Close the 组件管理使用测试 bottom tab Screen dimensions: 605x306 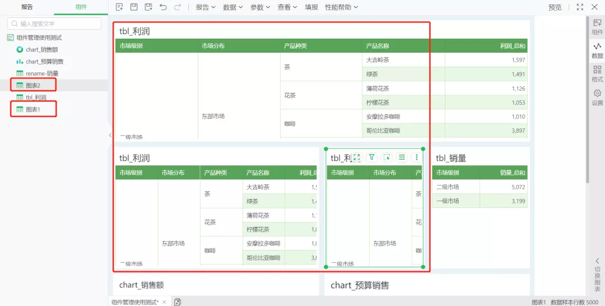tap(164, 302)
